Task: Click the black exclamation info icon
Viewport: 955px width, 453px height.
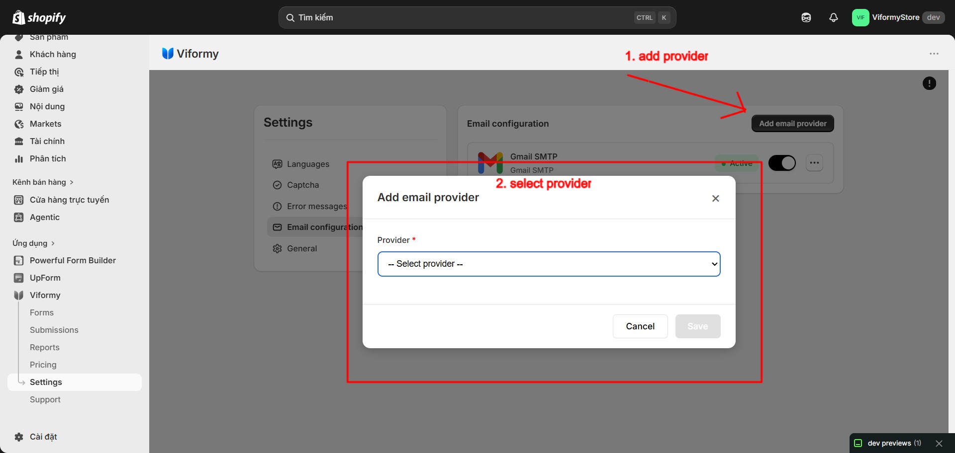Action: tap(929, 83)
